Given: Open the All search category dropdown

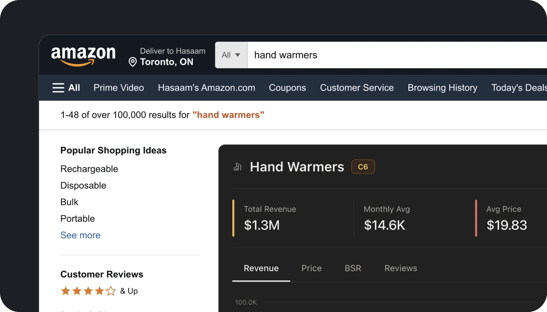Looking at the screenshot, I should click(231, 55).
